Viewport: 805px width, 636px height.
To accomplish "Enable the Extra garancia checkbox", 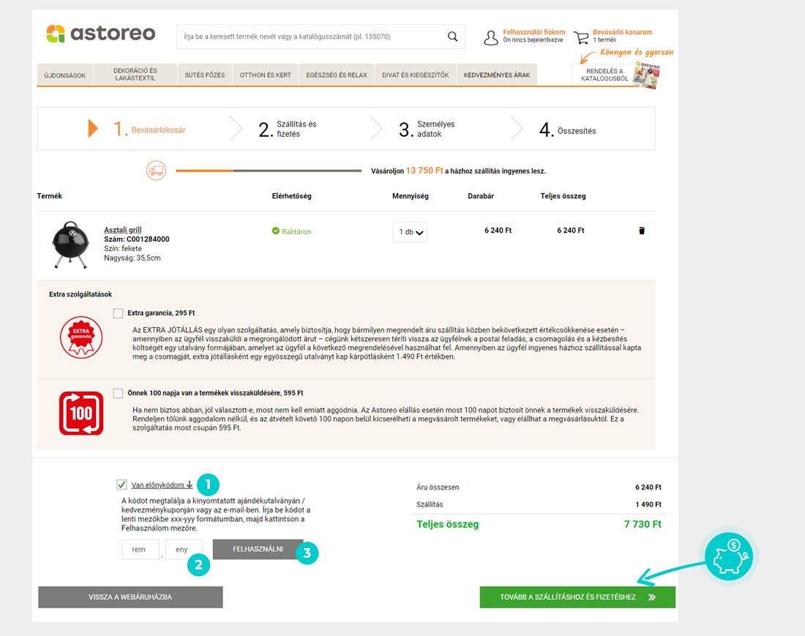I will pos(119,313).
